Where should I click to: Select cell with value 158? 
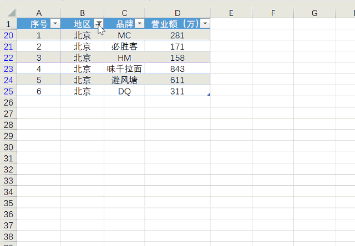(x=177, y=57)
